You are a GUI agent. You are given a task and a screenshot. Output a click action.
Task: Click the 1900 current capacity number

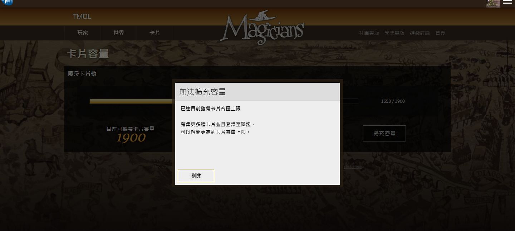[x=131, y=138]
